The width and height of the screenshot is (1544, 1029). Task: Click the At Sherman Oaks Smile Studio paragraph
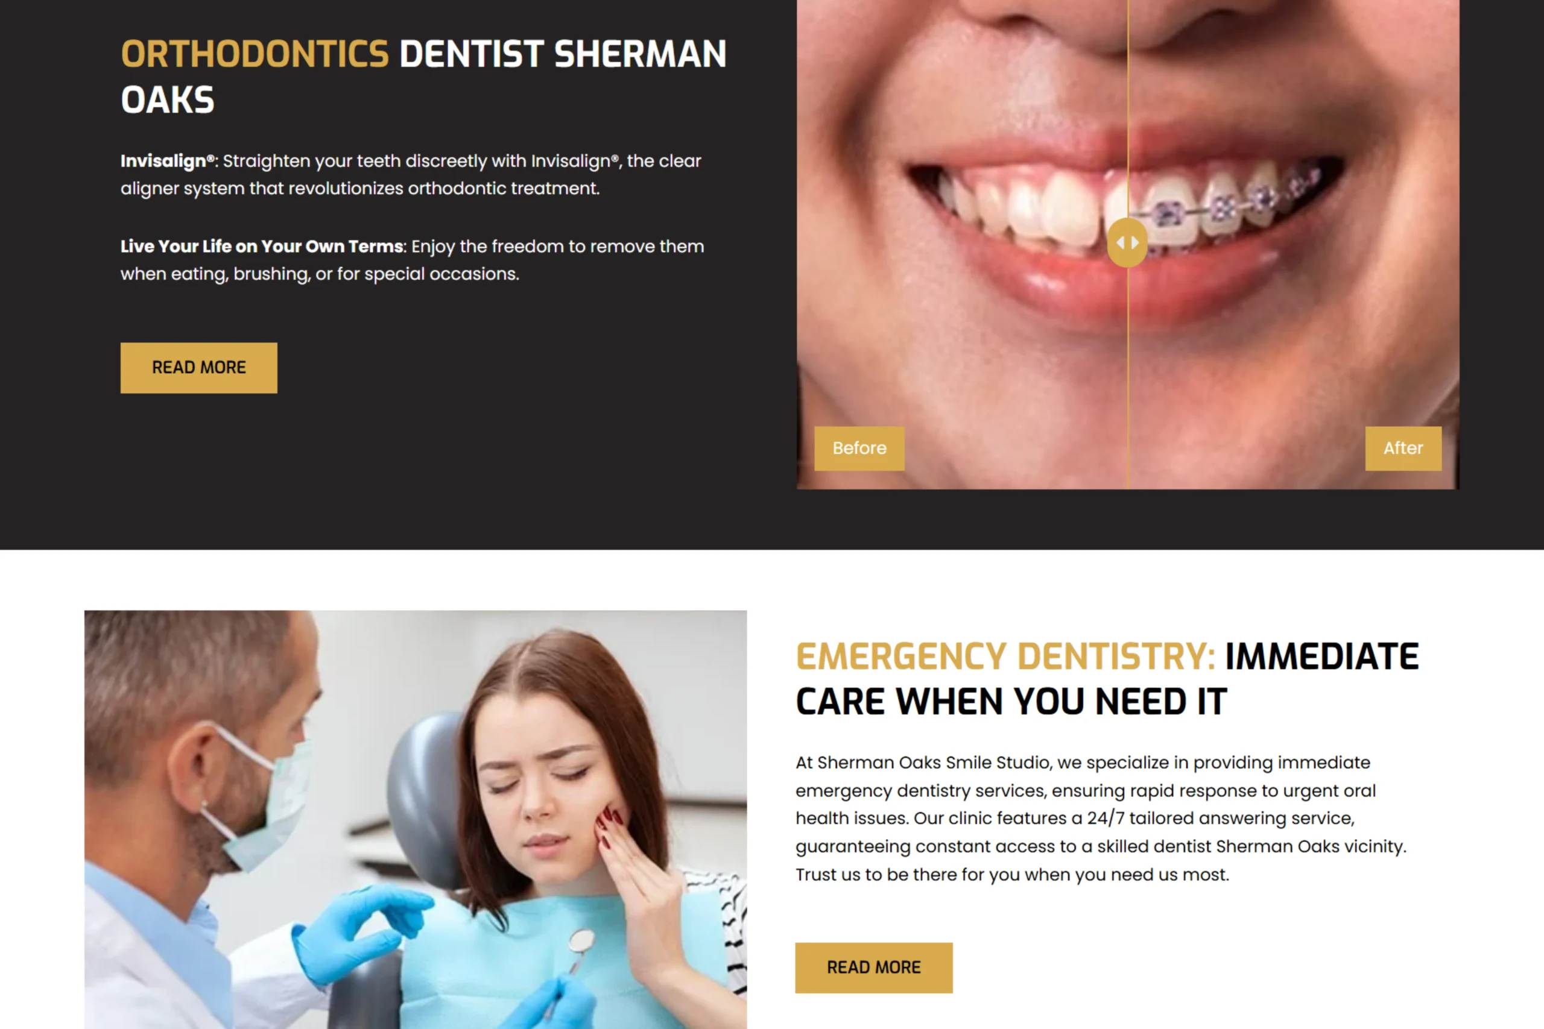[x=1101, y=819]
